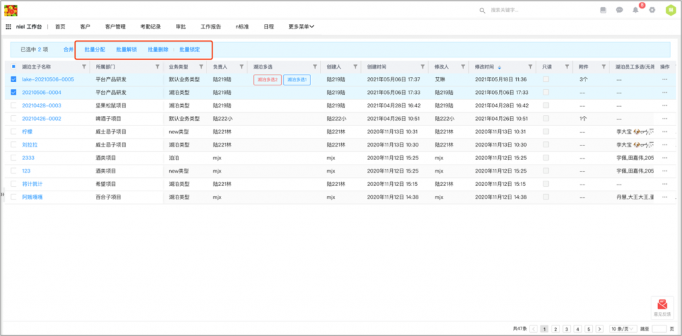Image resolution: width=682 pixels, height=336 pixels.
Task: Toggle the select-all checkbox in table header
Action: point(13,67)
